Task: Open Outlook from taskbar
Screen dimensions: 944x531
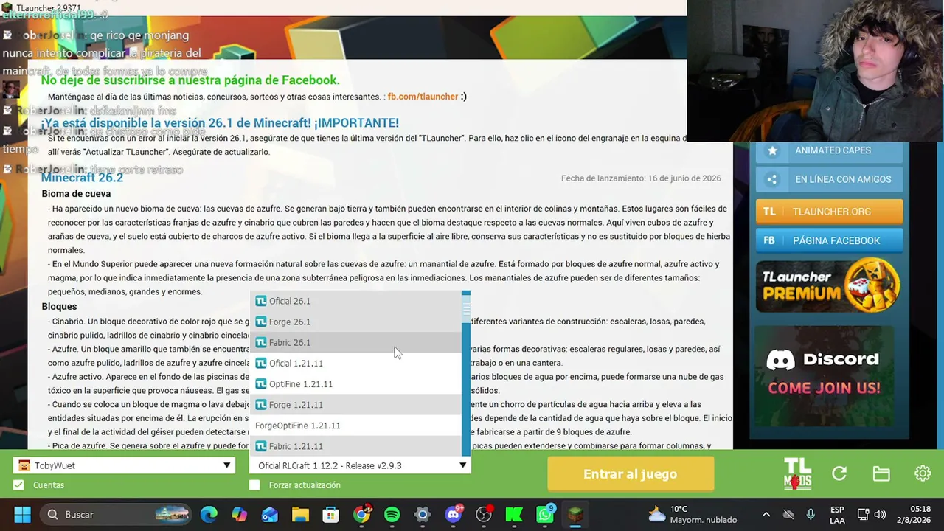Action: (x=270, y=515)
